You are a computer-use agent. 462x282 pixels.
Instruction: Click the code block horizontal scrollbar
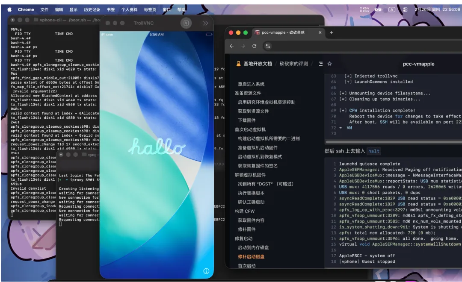tap(394, 142)
